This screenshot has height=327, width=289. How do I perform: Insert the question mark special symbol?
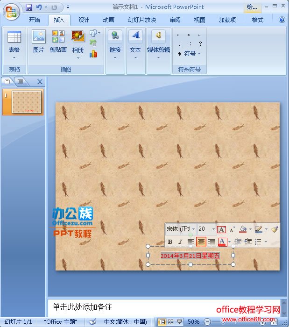200,43
